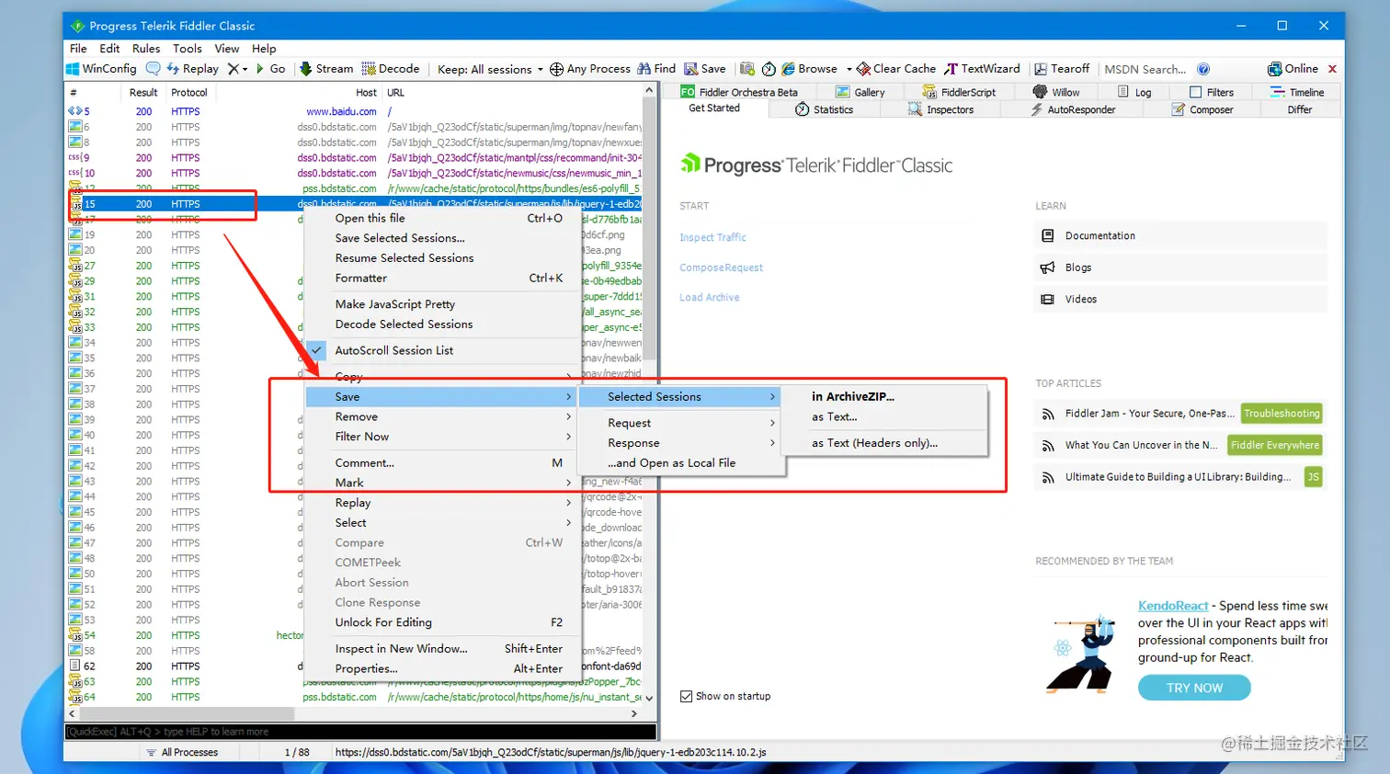This screenshot has width=1390, height=774.
Task: Expand the Replay submenu in context menu
Action: pos(439,503)
